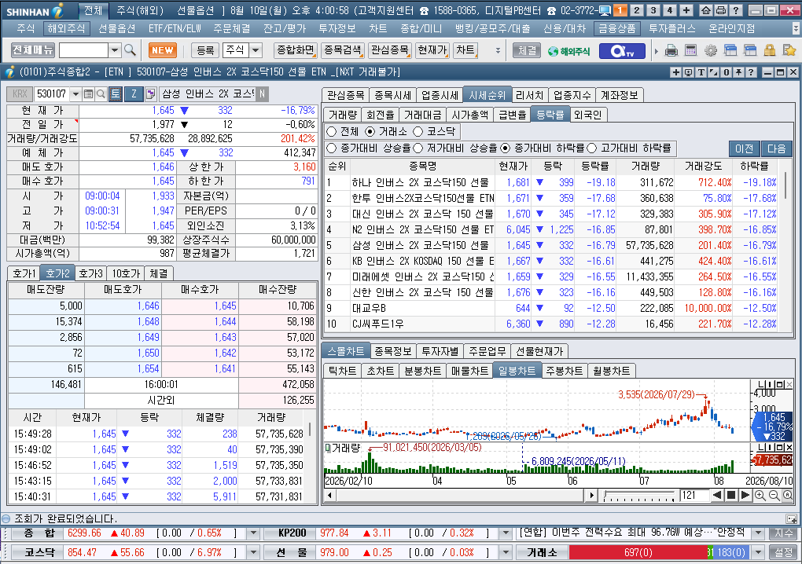Open the home icon in the title bar
The width and height of the screenshot is (802, 564).
706,10
